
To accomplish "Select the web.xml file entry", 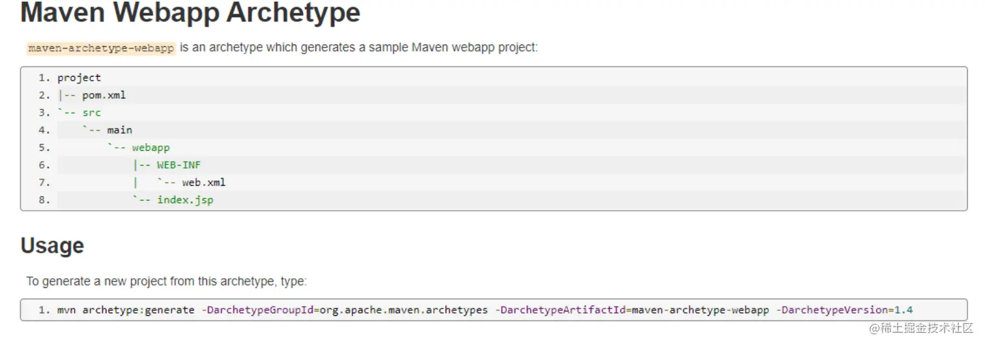I will [203, 183].
